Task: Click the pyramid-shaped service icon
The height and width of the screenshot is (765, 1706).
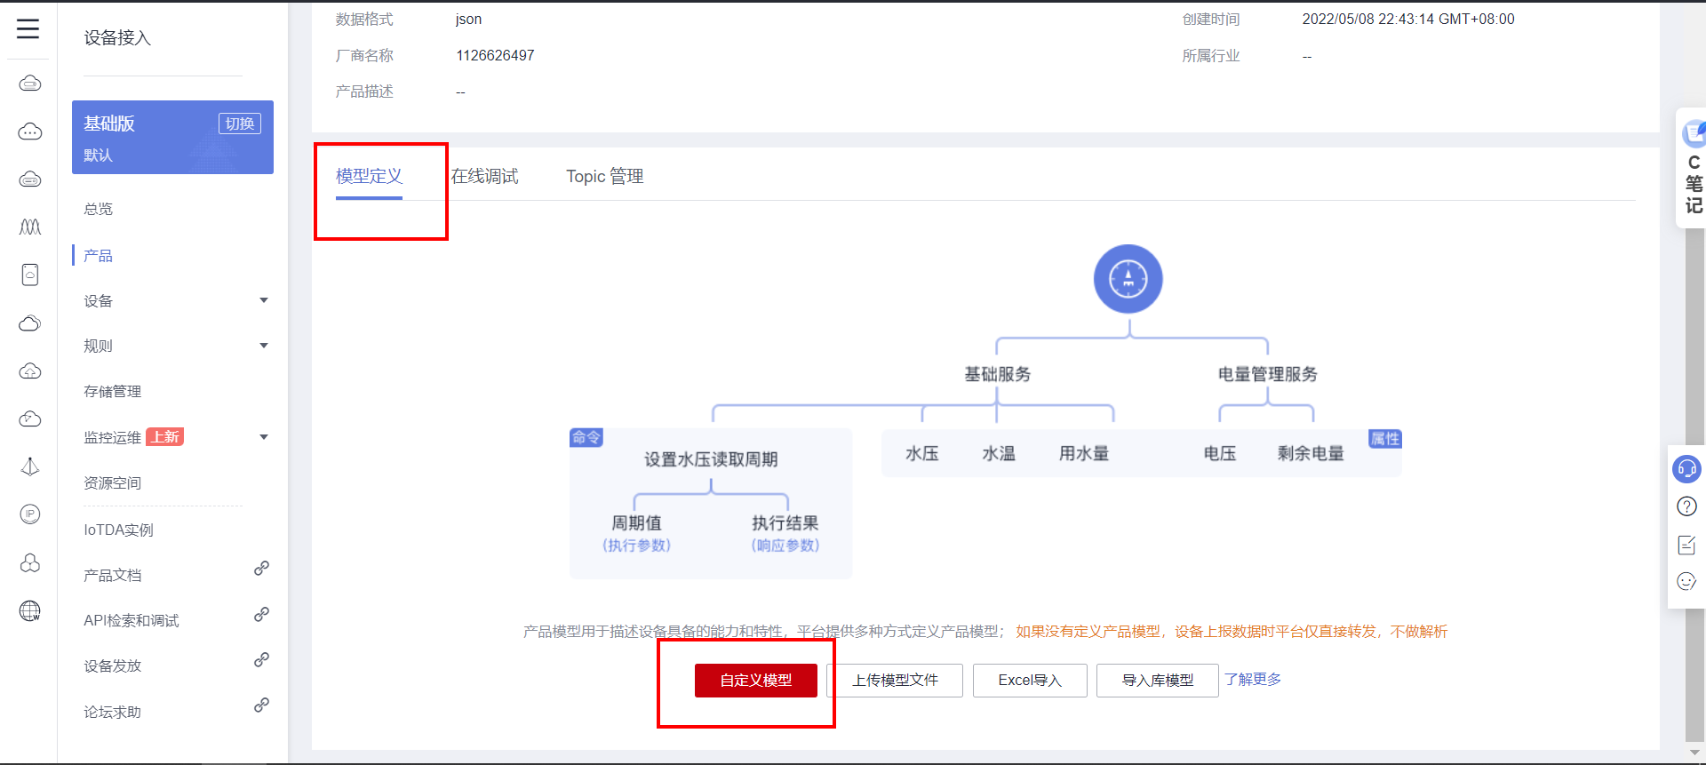Action: 30,466
